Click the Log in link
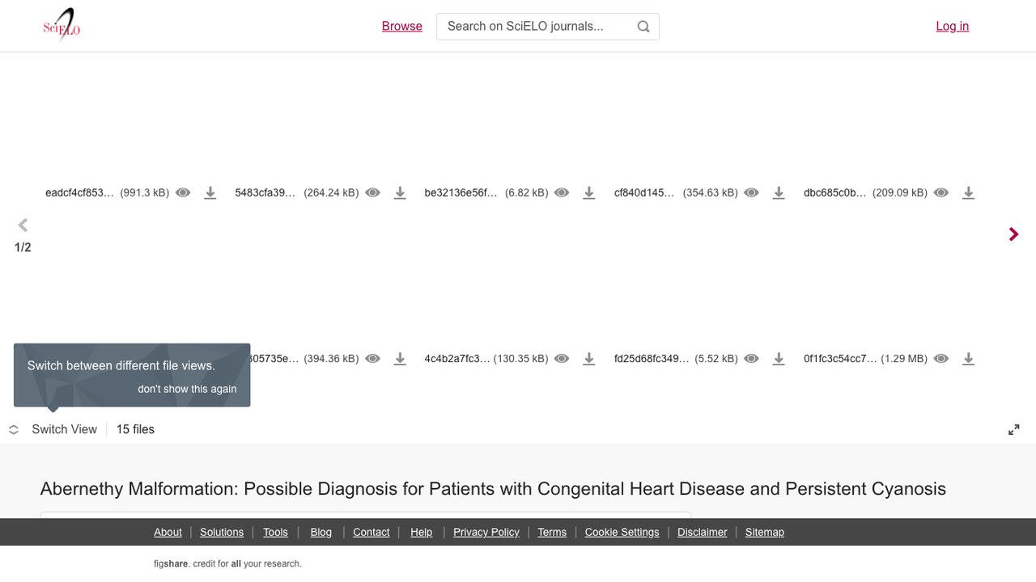 (953, 26)
